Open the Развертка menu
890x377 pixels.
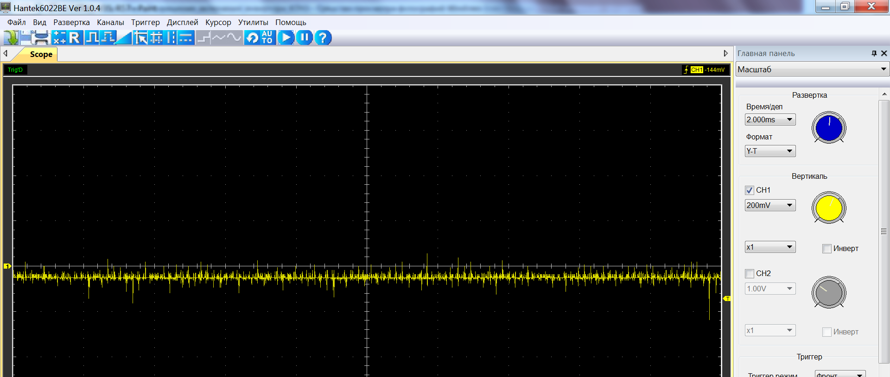pyautogui.click(x=71, y=22)
